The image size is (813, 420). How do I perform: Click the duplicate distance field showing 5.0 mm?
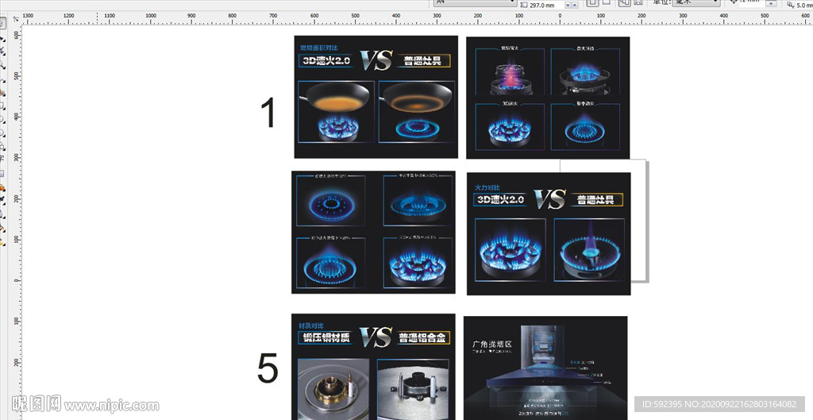[x=804, y=5]
